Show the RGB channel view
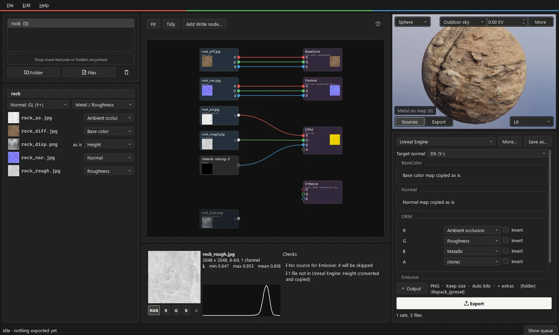Image resolution: width=559 pixels, height=335 pixels. [154, 311]
